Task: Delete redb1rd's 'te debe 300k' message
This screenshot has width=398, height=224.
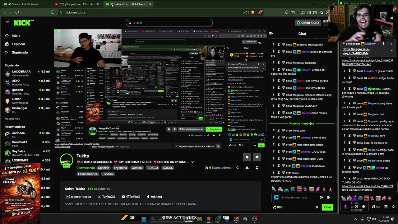Action: (274, 159)
